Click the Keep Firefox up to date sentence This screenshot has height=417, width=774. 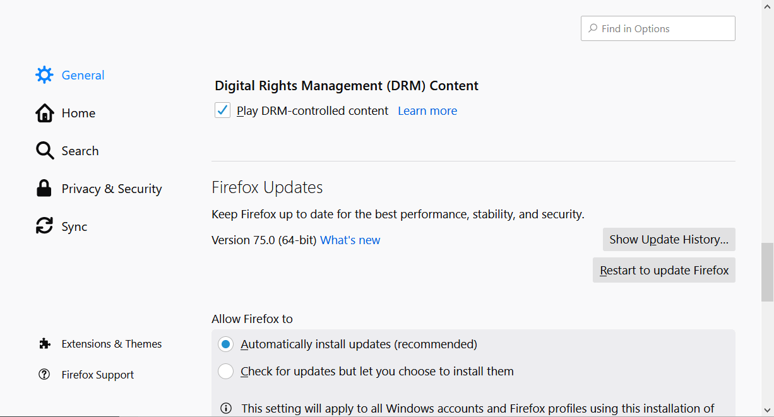398,214
